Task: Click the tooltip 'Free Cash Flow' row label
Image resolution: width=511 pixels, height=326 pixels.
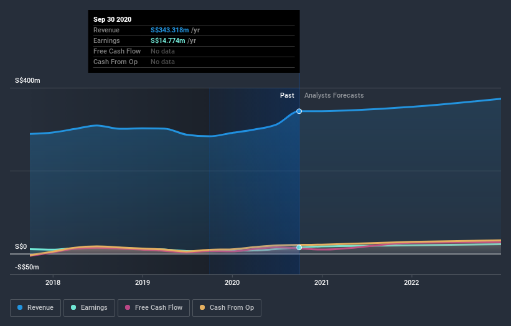Action: (117, 51)
